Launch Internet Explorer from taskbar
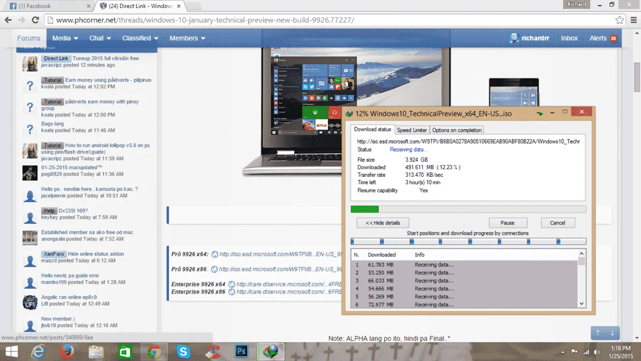The height and width of the screenshot is (361, 641). [x=38, y=351]
